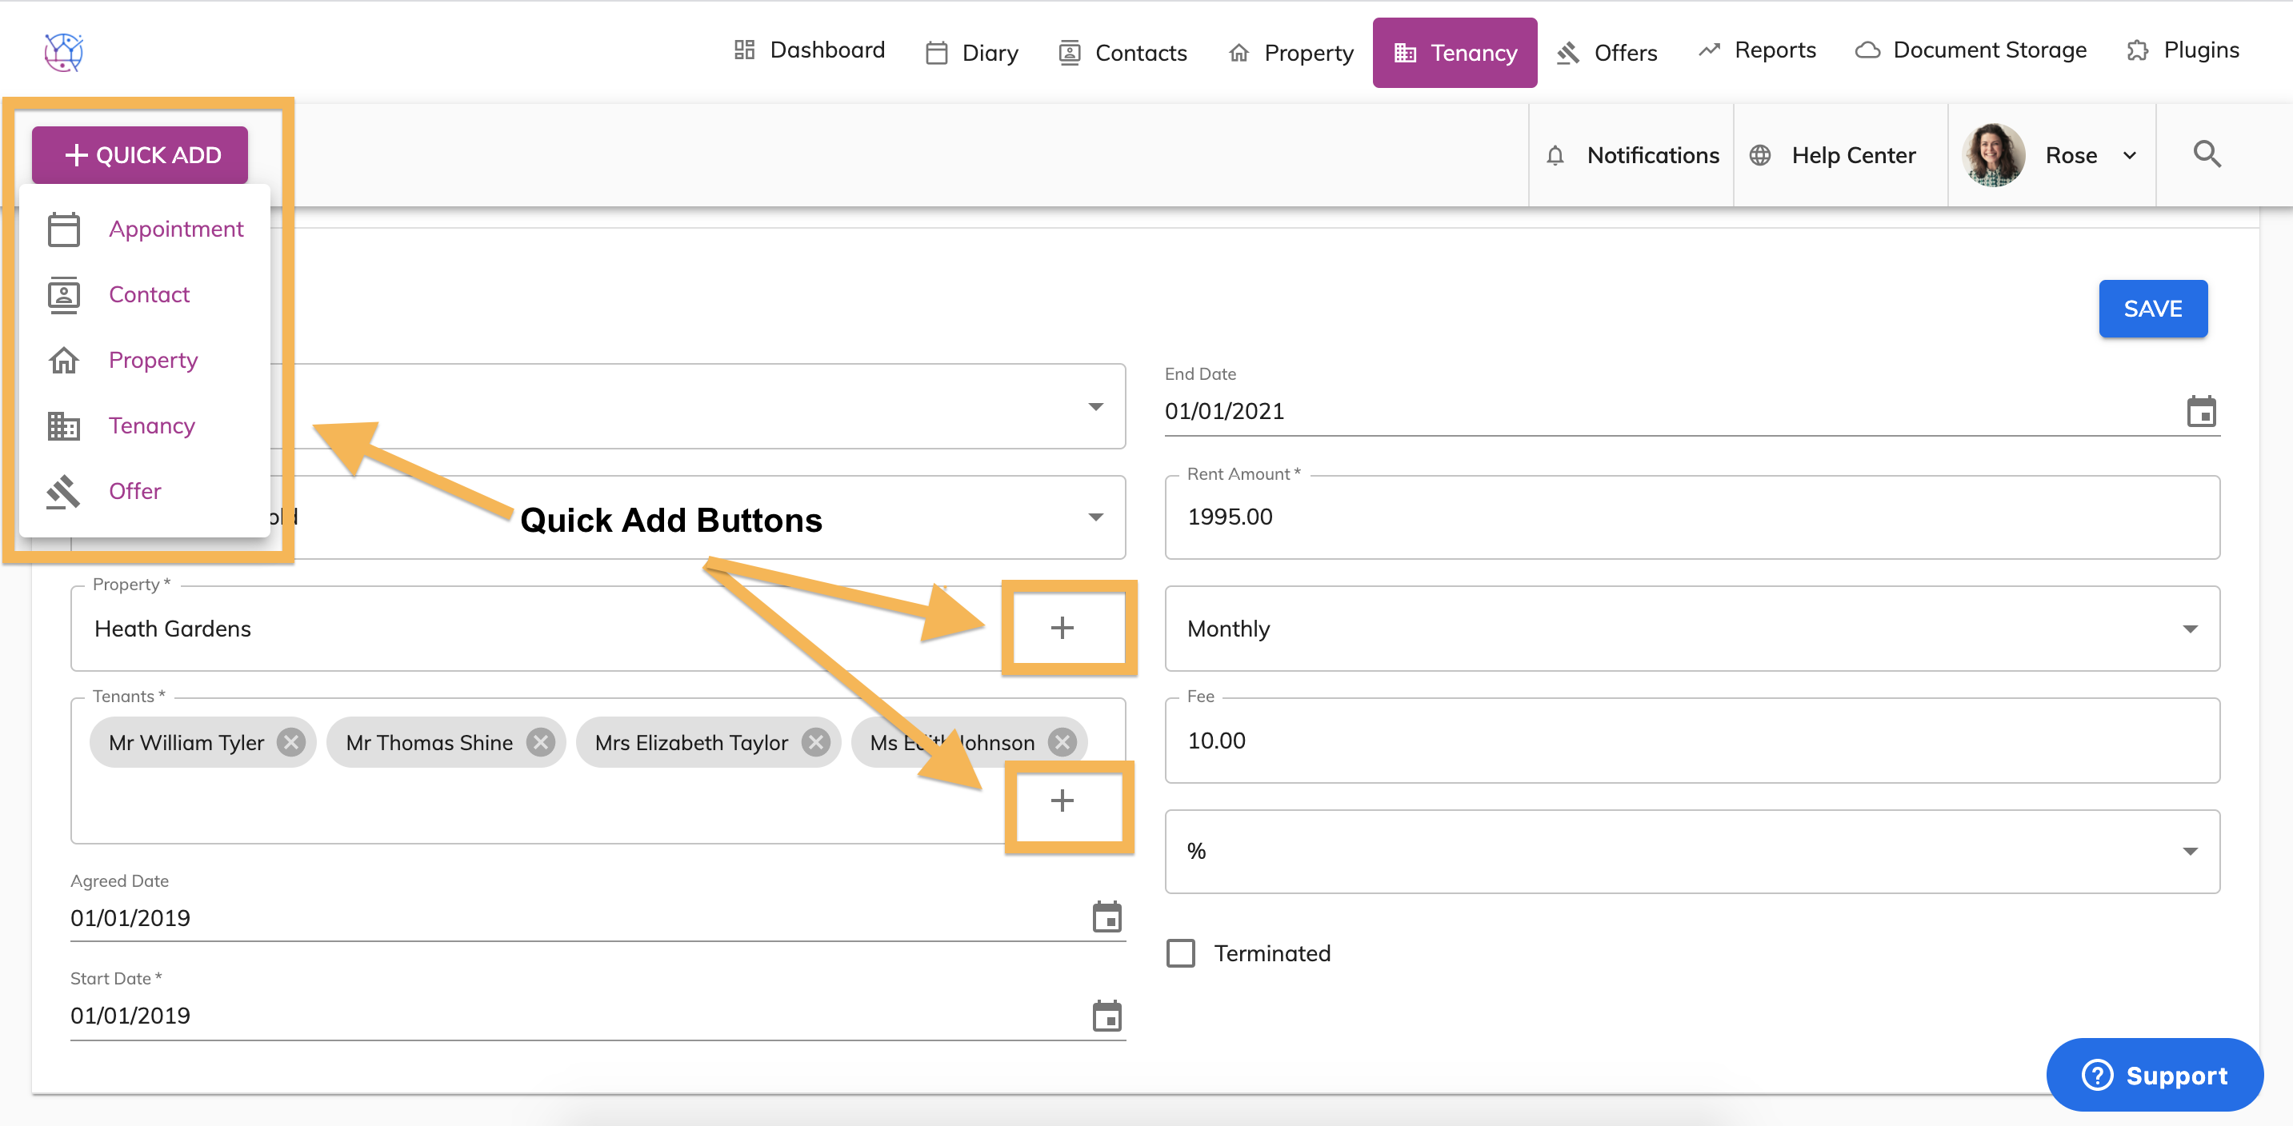The height and width of the screenshot is (1126, 2293).
Task: Open the Notifications bell
Action: (x=1556, y=155)
